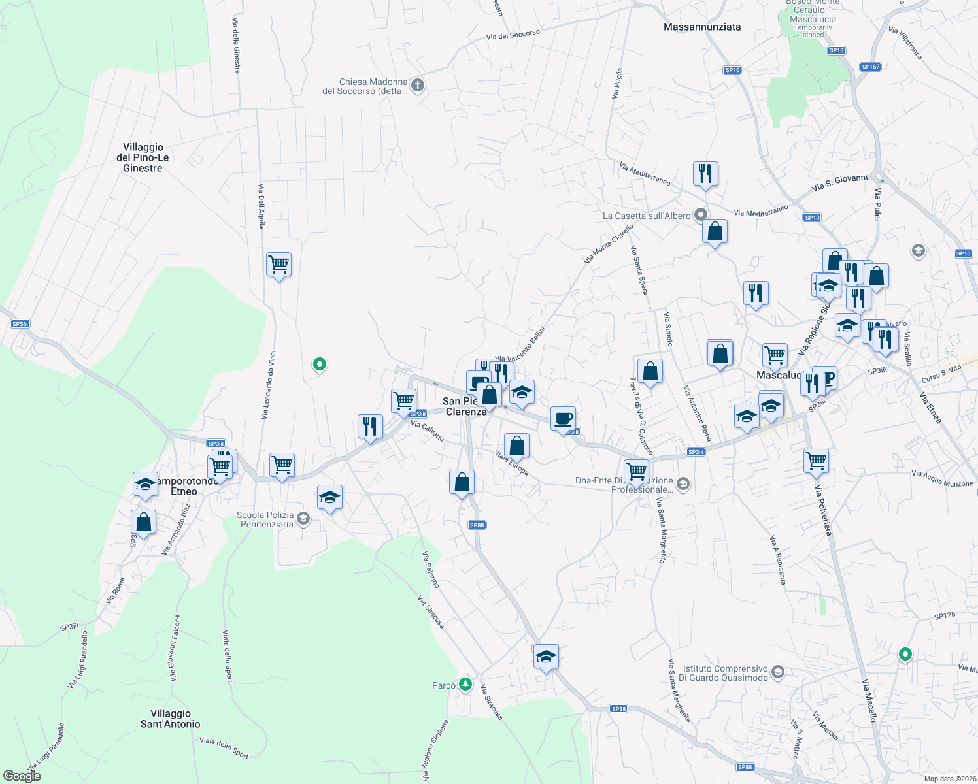Click the La Casetta sull'Albero place icon
Viewport: 978px width, 784px height.
pos(701,214)
